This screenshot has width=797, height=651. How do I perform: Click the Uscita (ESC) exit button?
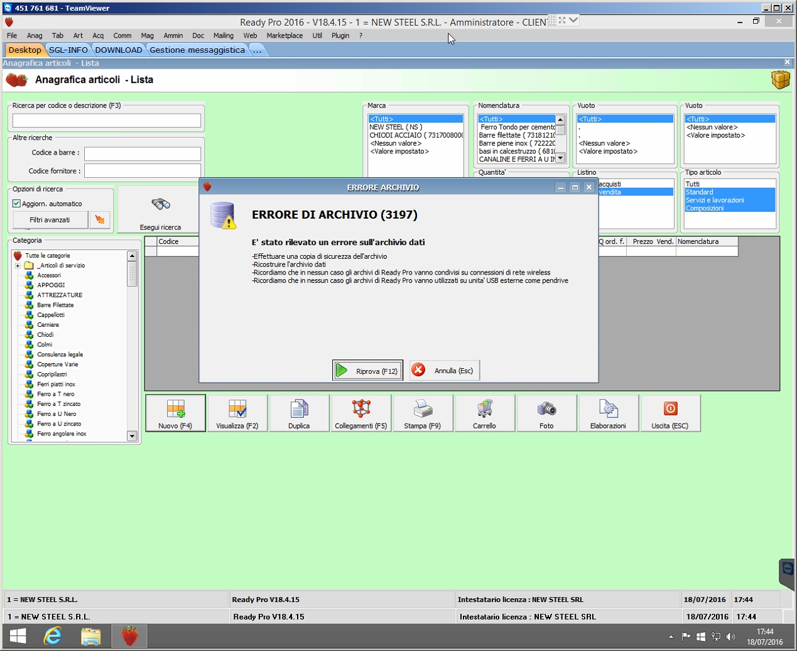coord(670,413)
